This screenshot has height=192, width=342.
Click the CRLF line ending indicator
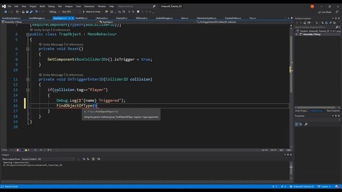[x=289, y=150]
